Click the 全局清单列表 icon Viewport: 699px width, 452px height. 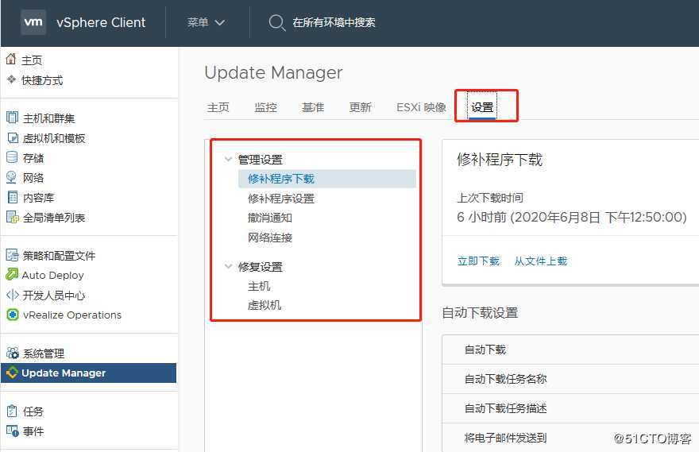(x=13, y=217)
